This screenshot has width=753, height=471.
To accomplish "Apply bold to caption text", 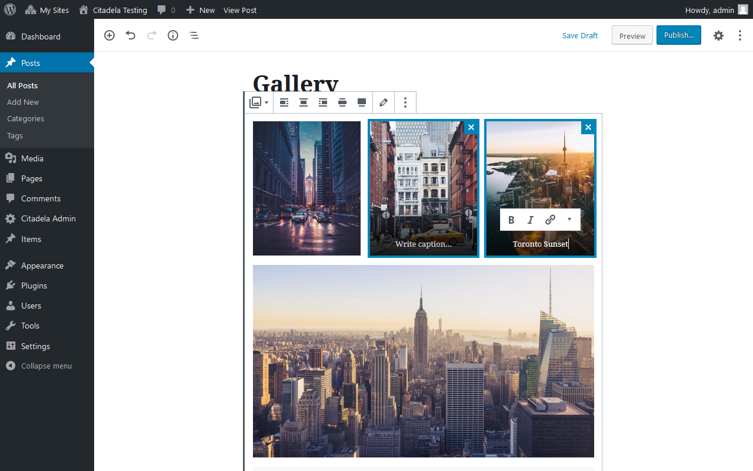I will [x=511, y=220].
